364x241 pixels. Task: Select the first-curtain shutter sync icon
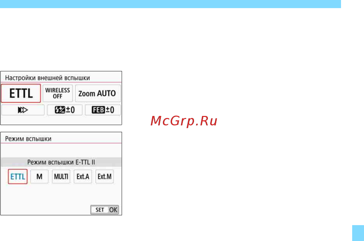point(23,110)
